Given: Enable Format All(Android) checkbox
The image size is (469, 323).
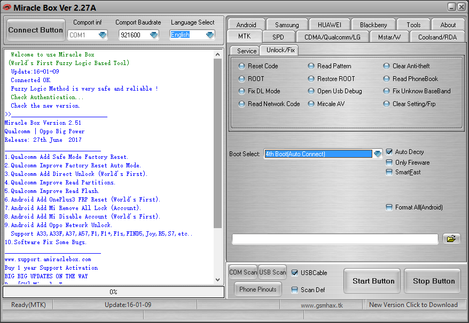Looking at the screenshot, I should 389,207.
